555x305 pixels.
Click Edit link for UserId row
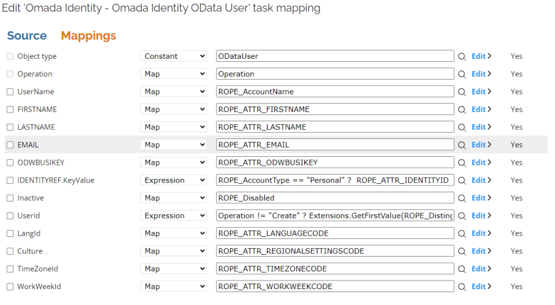pyautogui.click(x=481, y=216)
